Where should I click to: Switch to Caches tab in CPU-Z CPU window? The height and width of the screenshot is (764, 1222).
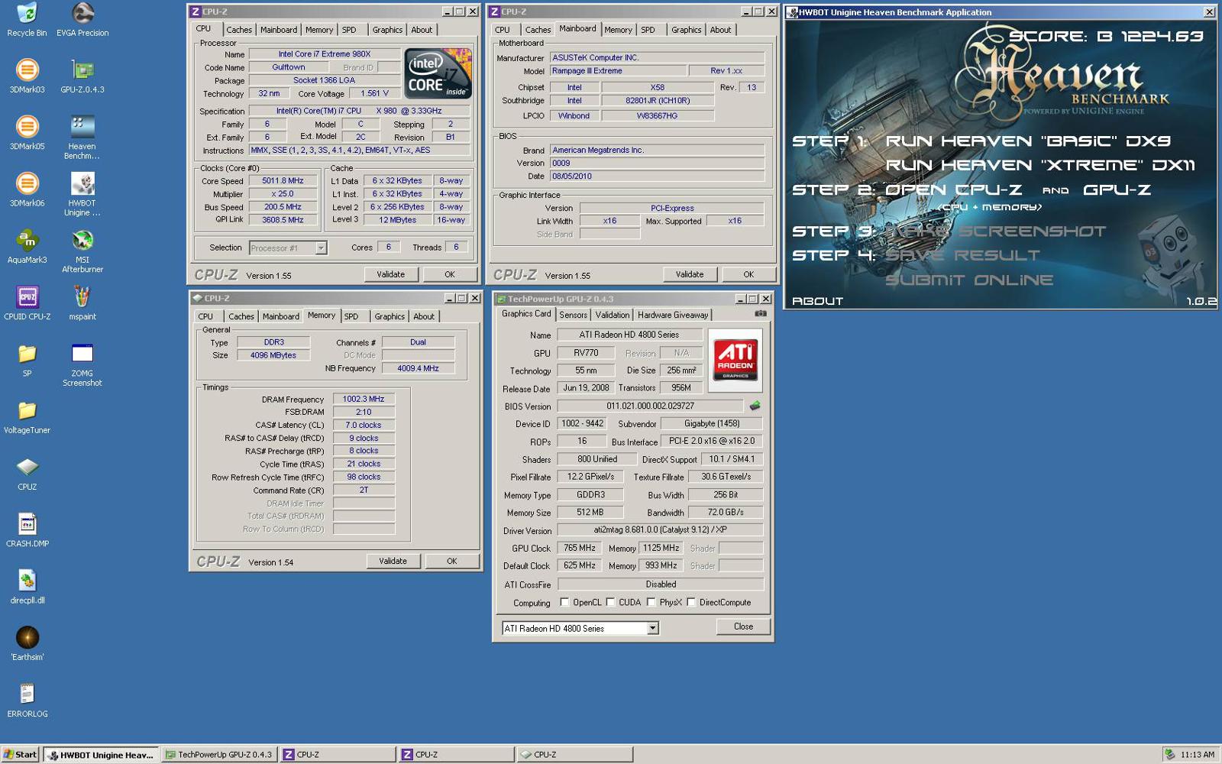239,30
